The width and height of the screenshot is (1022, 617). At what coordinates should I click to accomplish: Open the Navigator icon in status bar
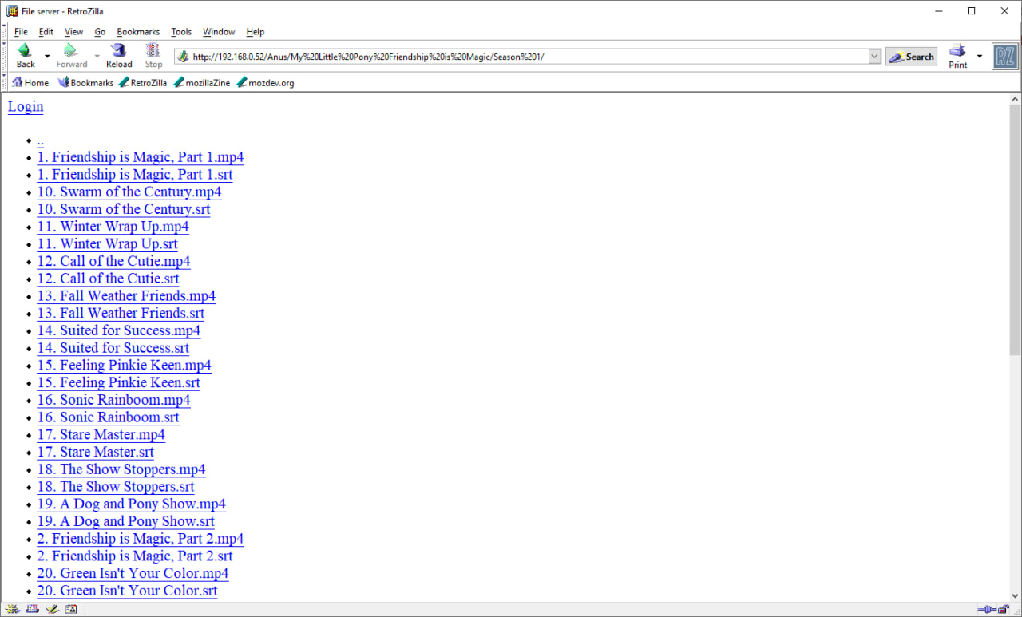coord(14,610)
